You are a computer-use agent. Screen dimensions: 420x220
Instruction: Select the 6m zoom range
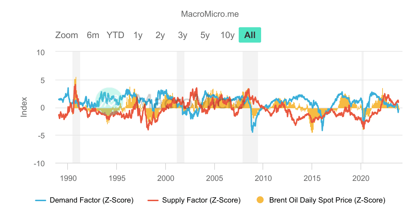[x=93, y=35]
